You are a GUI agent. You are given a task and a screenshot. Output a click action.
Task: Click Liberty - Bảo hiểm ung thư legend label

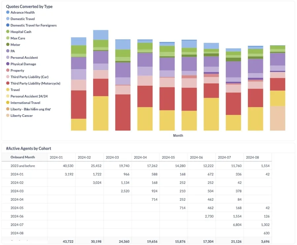click(30, 109)
